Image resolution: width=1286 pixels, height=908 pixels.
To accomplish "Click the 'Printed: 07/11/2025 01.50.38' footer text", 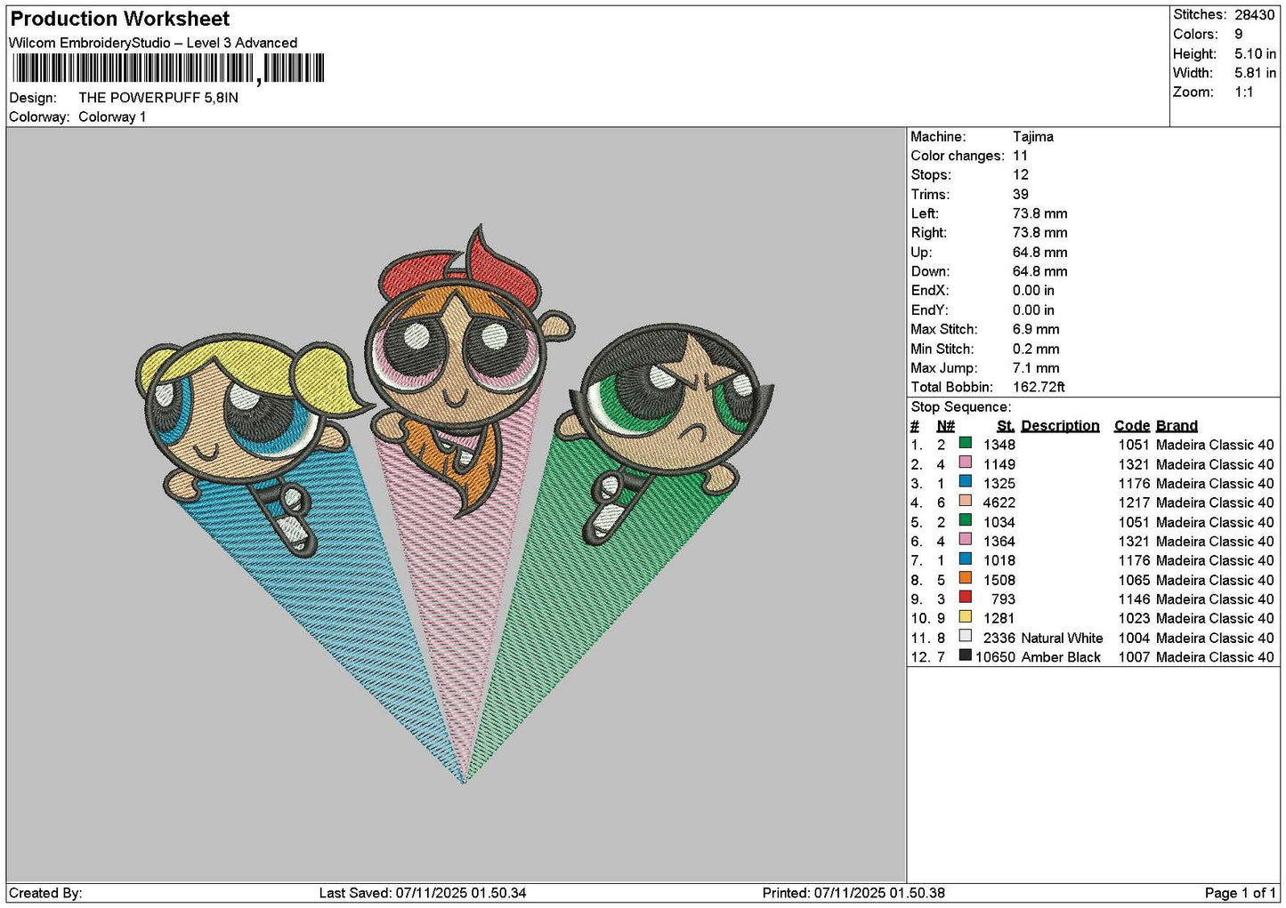I will click(x=853, y=893).
